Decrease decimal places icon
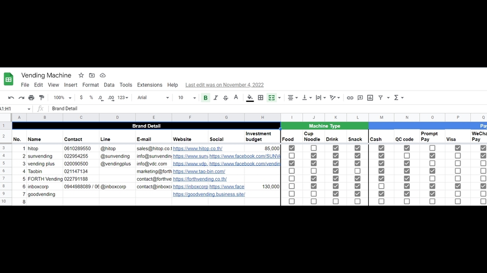 100,98
